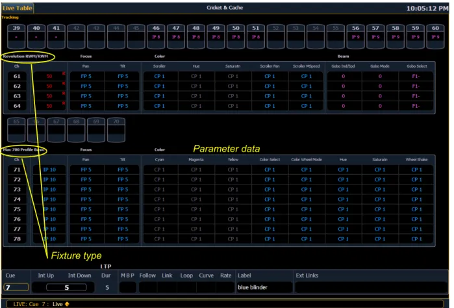Viewport: 454px width, 308px height.
Task: Click the 10:05:12 PM clock
Action: 427,8
